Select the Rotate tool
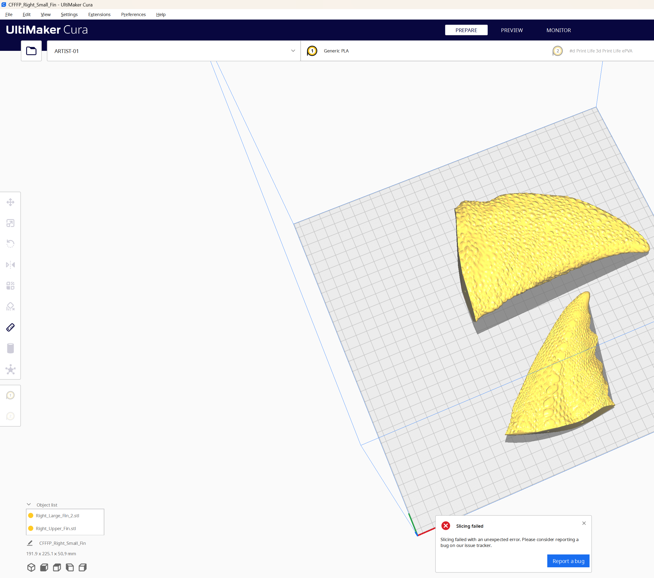The image size is (654, 578). (x=10, y=244)
